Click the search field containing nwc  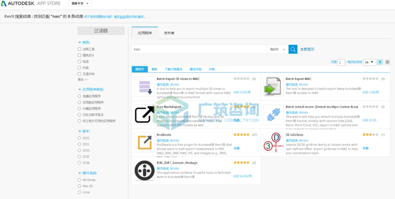199,50
